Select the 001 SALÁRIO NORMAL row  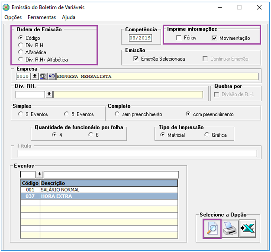[x=99, y=190]
